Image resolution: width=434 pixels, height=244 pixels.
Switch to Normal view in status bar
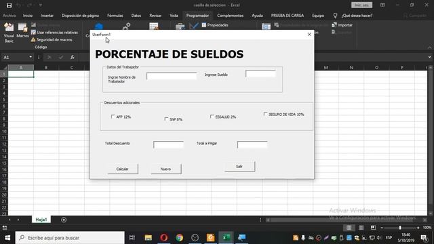point(349,228)
